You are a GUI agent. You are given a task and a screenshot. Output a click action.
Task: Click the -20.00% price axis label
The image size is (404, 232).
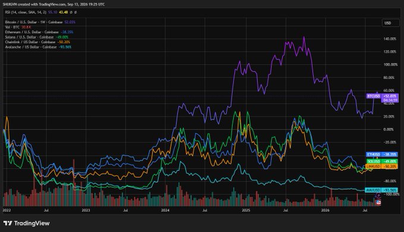(390, 142)
